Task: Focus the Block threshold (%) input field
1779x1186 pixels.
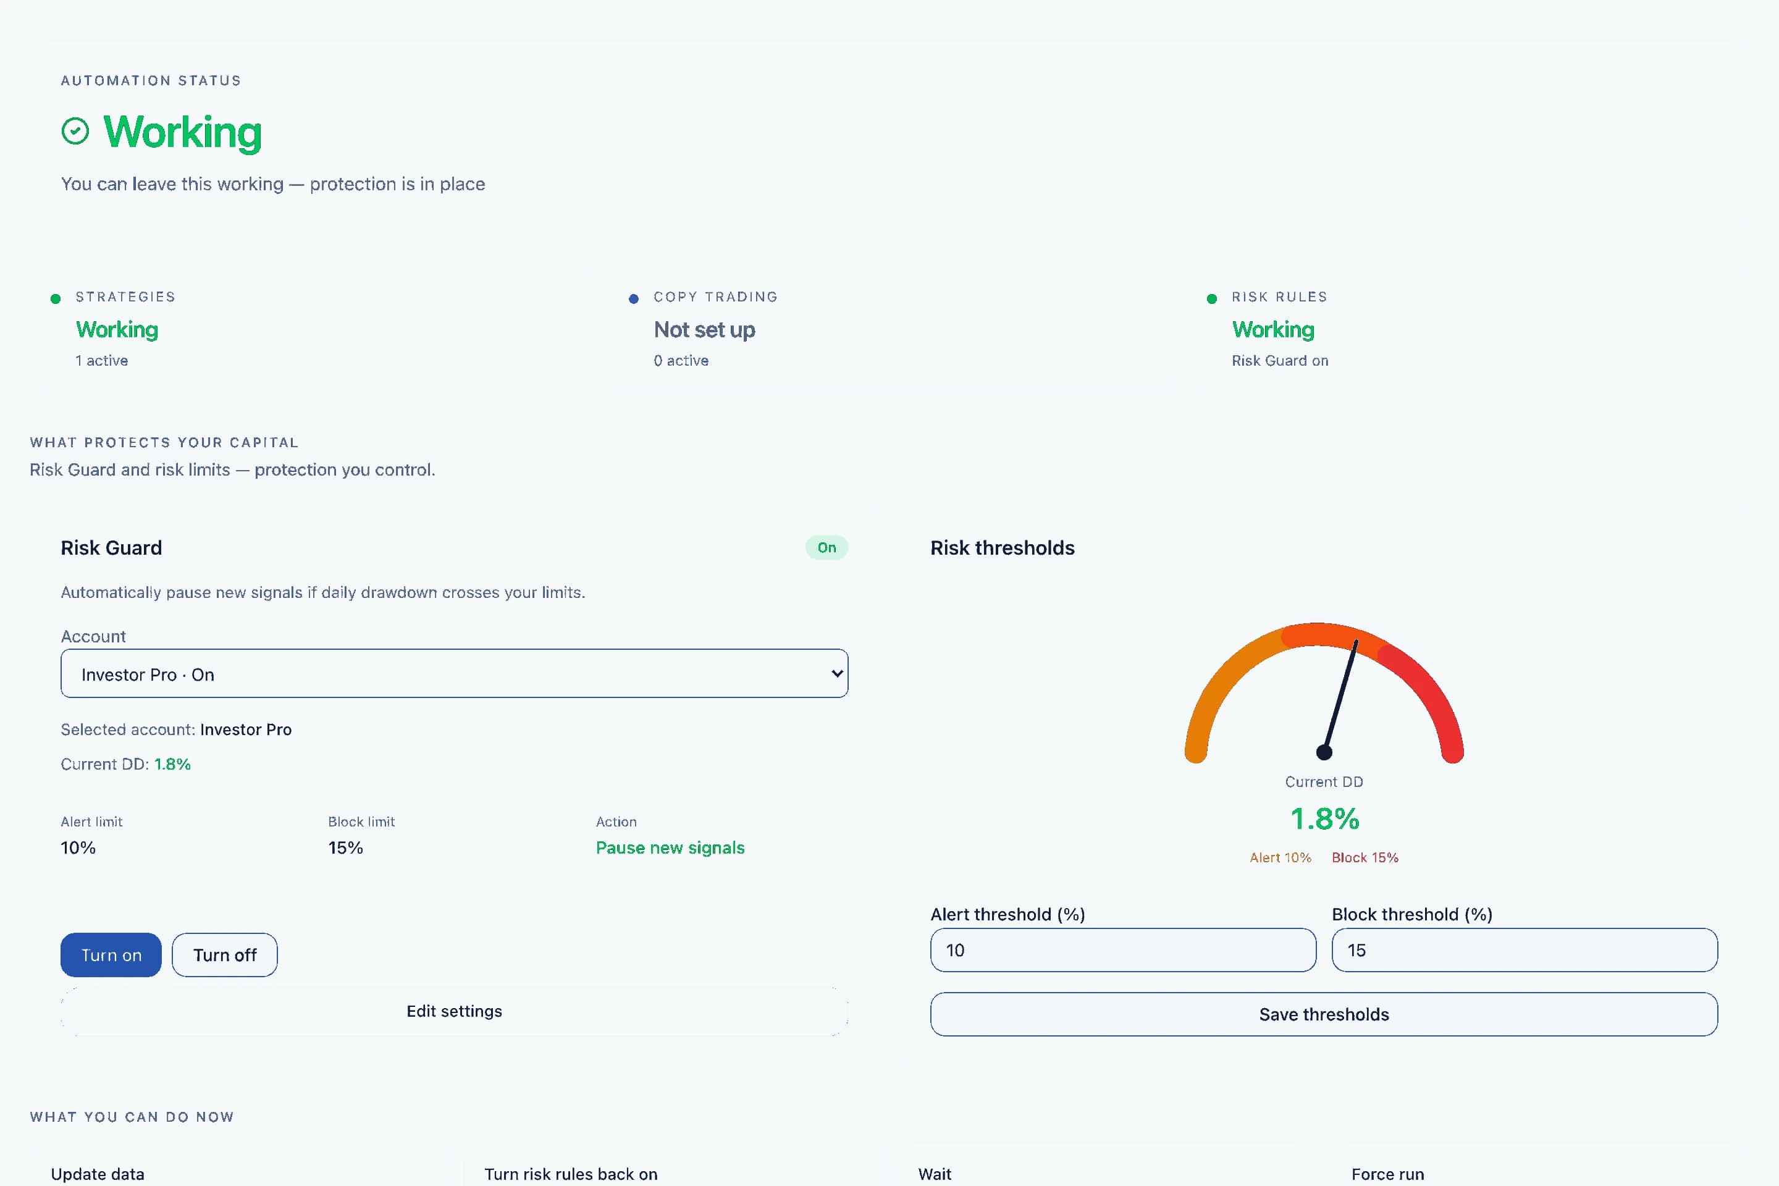Action: pyautogui.click(x=1524, y=950)
